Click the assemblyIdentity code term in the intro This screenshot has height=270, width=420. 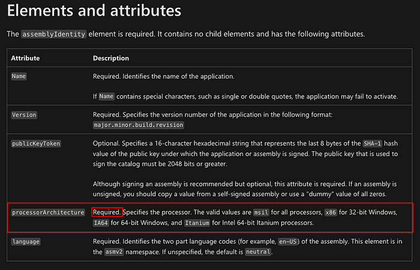[54, 34]
